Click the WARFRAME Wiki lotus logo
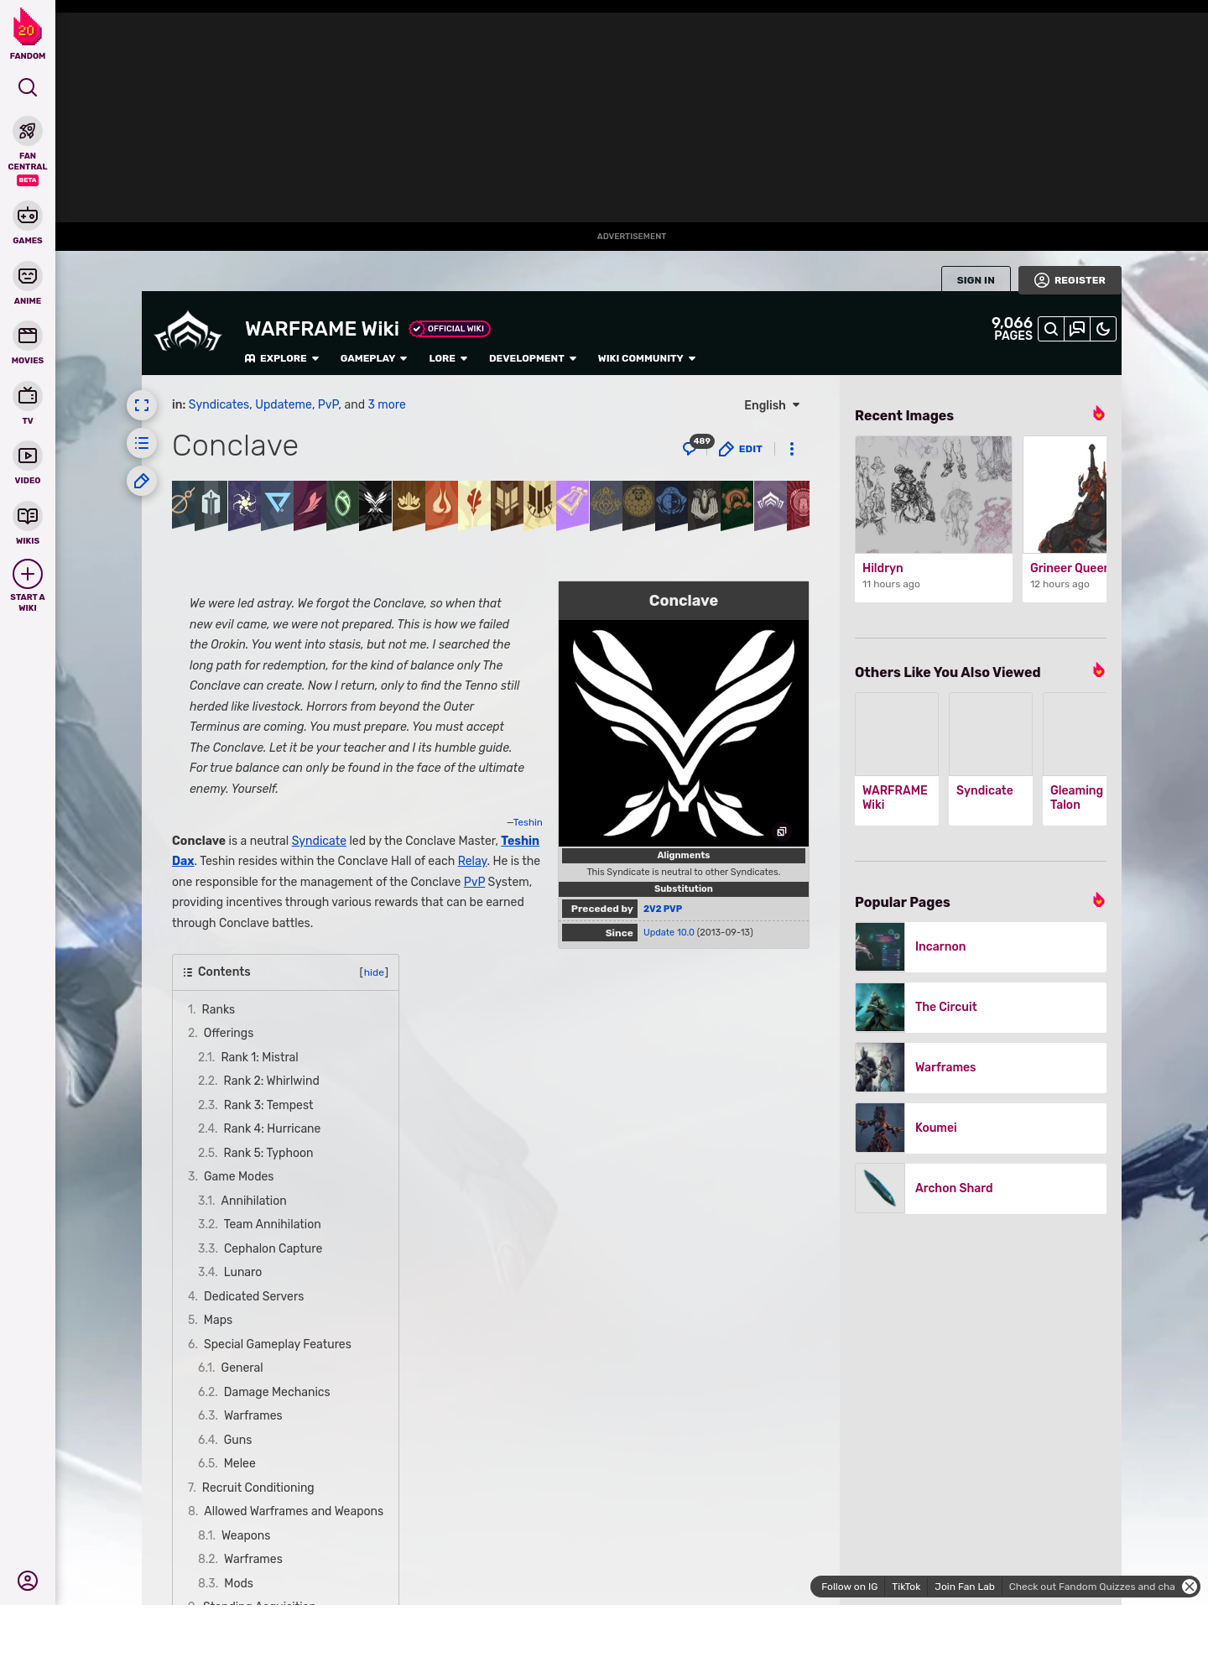This screenshot has height=1678, width=1208. tap(188, 332)
